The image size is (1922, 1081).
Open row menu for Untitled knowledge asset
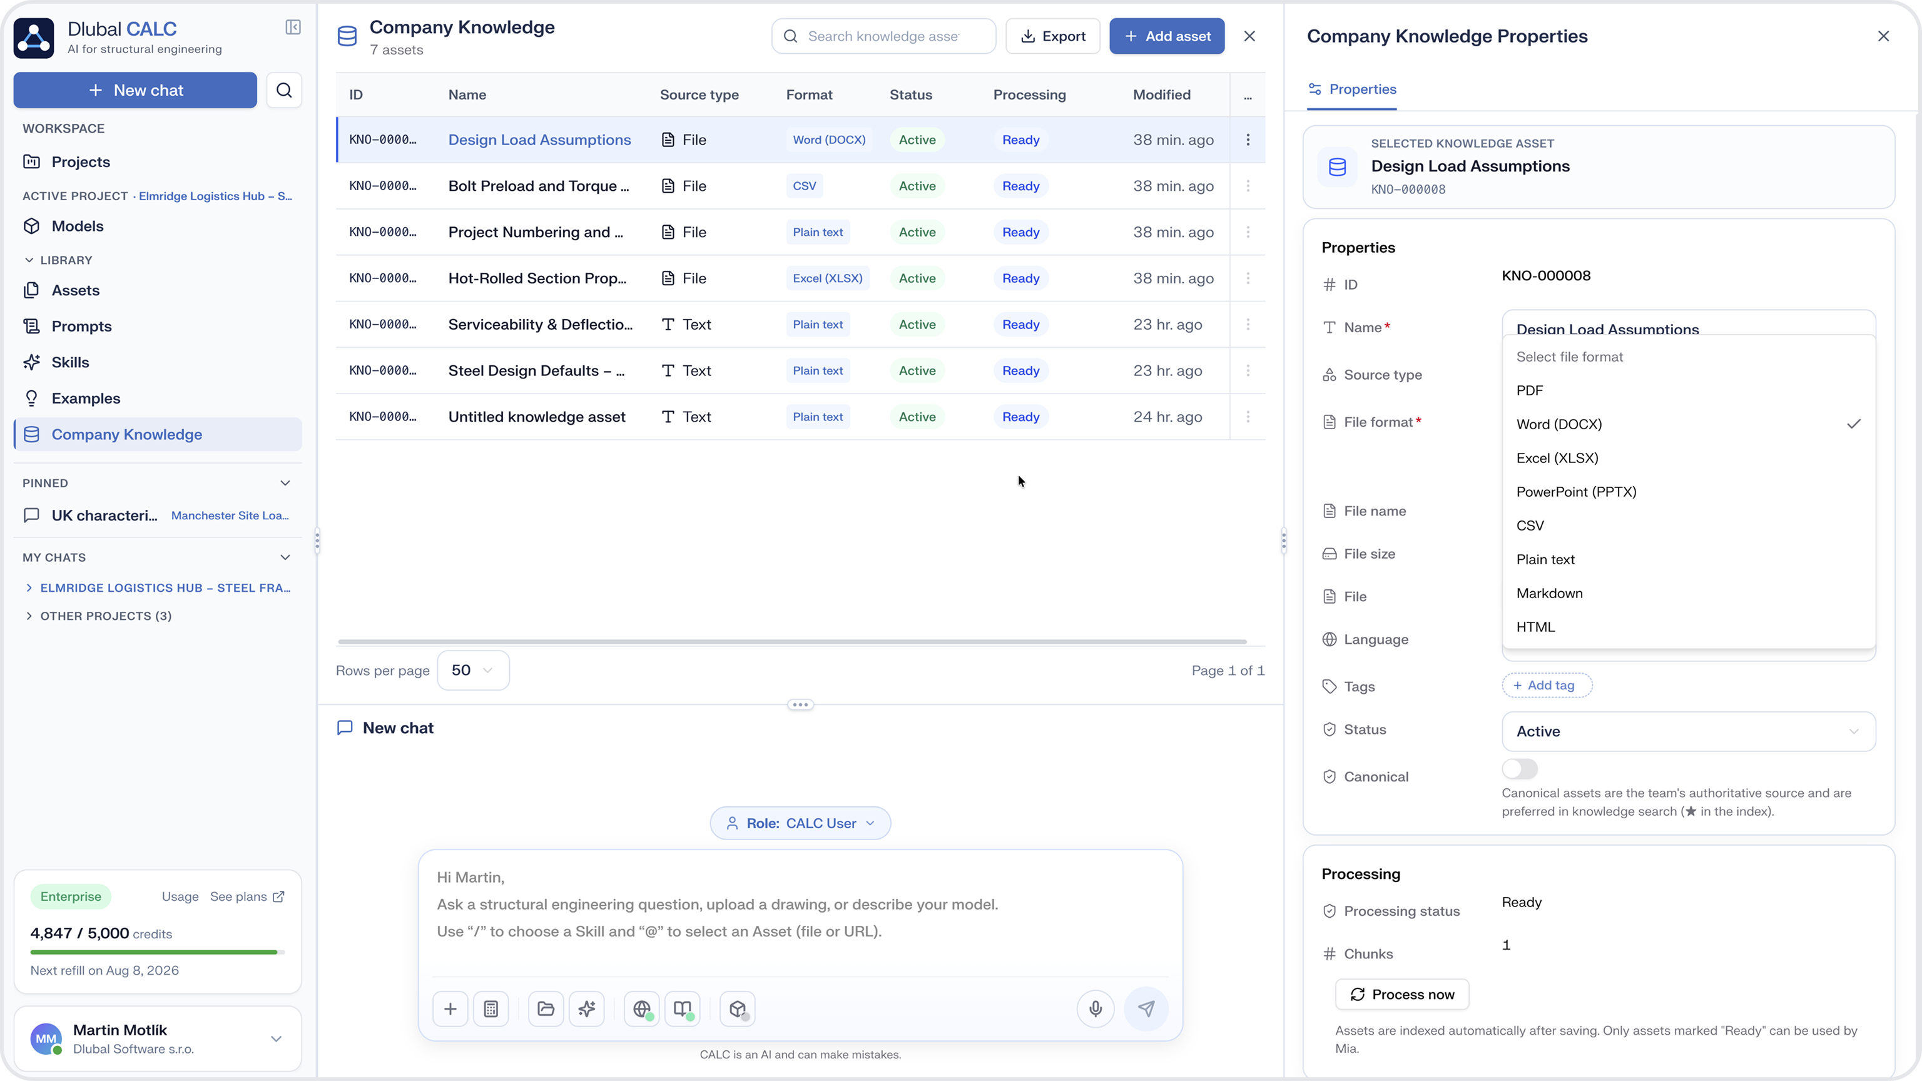tap(1248, 417)
